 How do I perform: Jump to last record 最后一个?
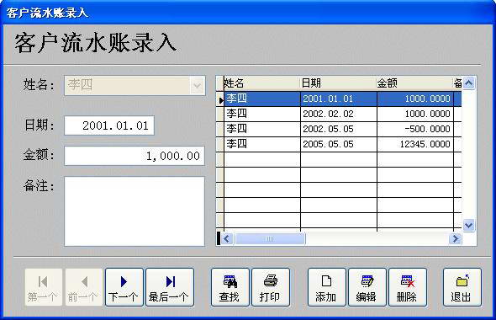170,287
